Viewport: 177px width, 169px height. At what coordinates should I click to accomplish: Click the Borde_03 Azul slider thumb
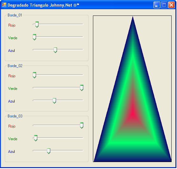(x=49, y=151)
